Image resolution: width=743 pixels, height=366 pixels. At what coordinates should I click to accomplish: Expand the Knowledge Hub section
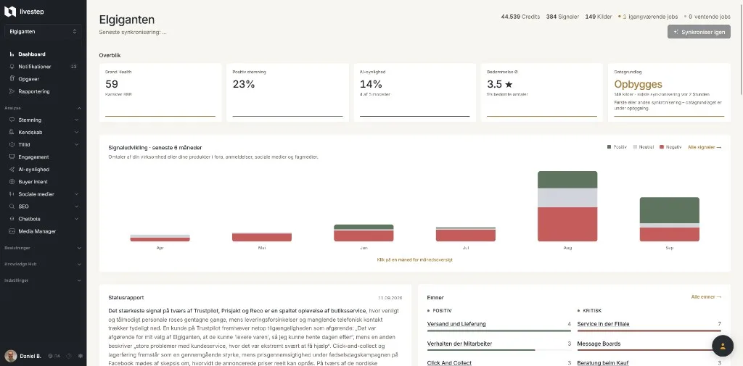pyautogui.click(x=43, y=265)
